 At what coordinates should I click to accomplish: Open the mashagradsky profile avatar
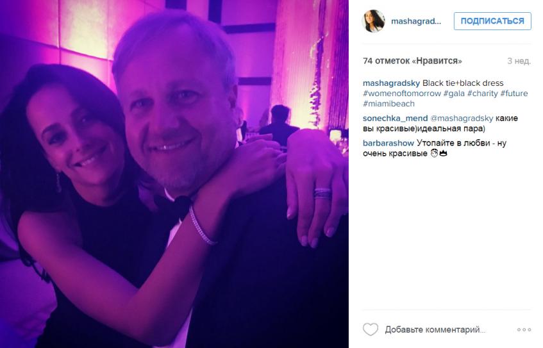tap(373, 21)
